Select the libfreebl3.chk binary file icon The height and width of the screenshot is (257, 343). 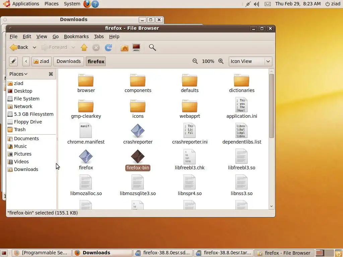(190, 157)
